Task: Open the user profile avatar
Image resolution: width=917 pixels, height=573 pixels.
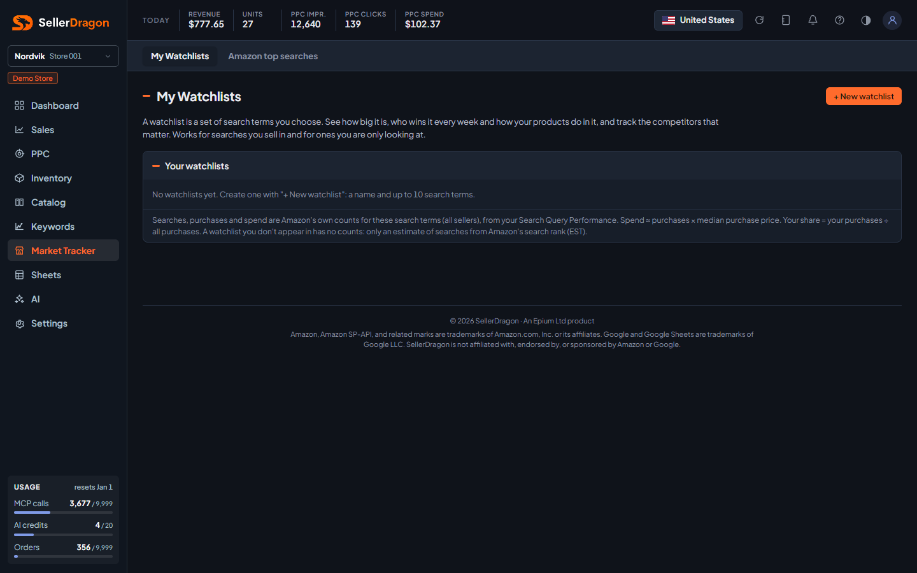Action: (x=892, y=20)
